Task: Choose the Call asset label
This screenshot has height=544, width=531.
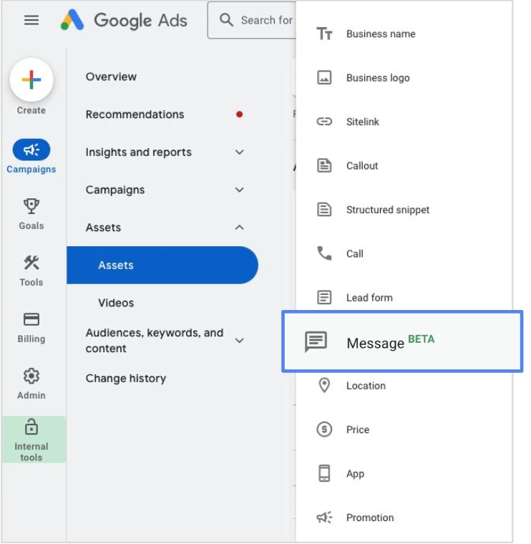Action: (x=355, y=253)
